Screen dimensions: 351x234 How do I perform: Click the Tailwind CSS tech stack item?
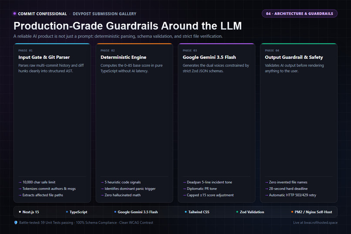point(197,212)
